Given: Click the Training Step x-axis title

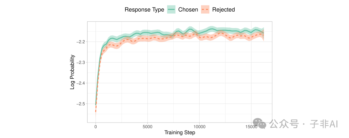Looking at the screenshot, I should 180,133.
